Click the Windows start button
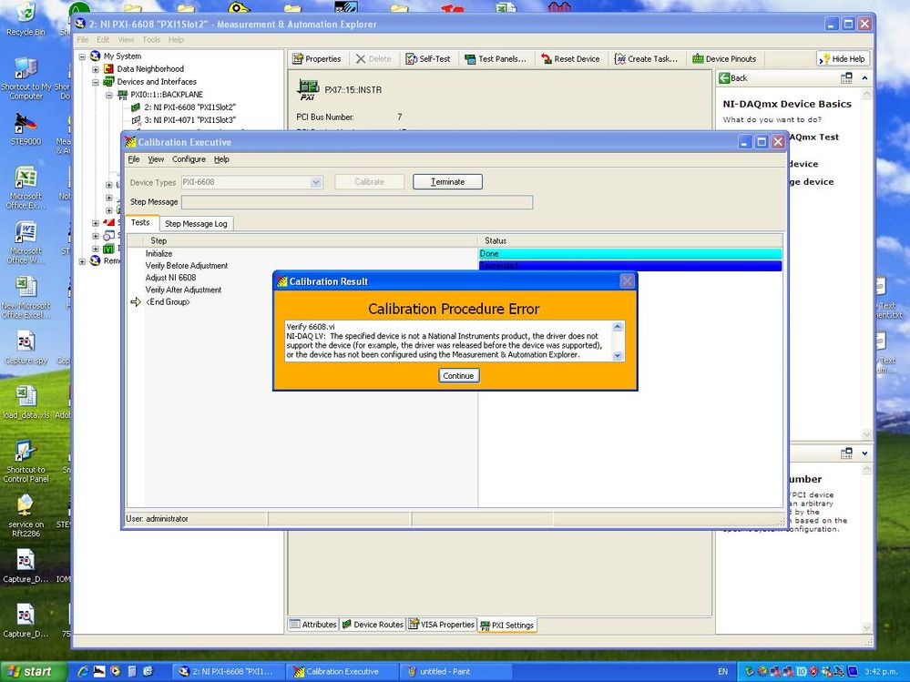The height and width of the screenshot is (682, 910). [x=33, y=672]
